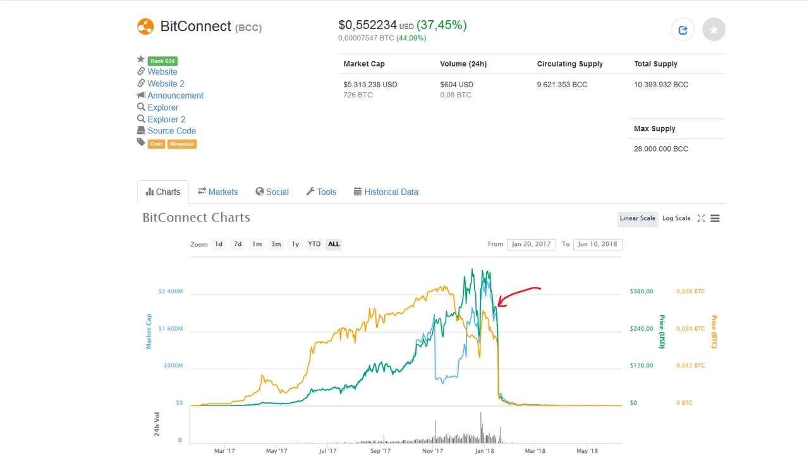Image resolution: width=809 pixels, height=468 pixels.
Task: Click the 0,00007547 BTC price value
Action: (366, 38)
